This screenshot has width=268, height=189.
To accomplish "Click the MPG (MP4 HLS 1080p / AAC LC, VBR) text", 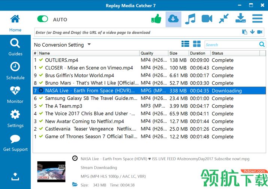I will pos(113,176).
